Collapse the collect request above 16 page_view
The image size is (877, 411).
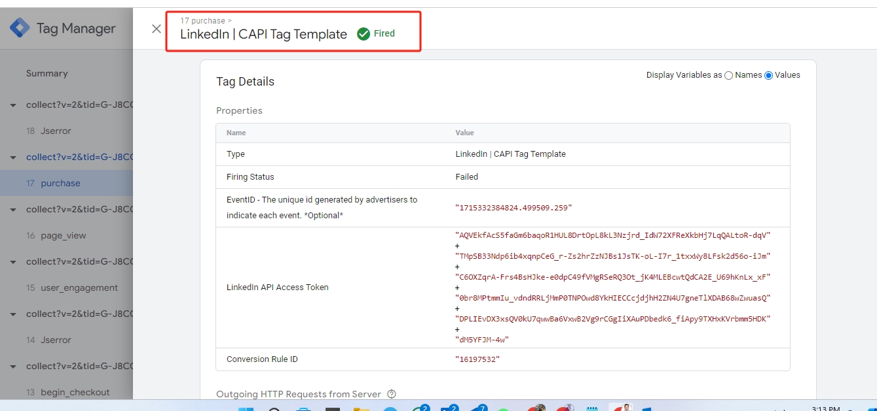pos(13,210)
